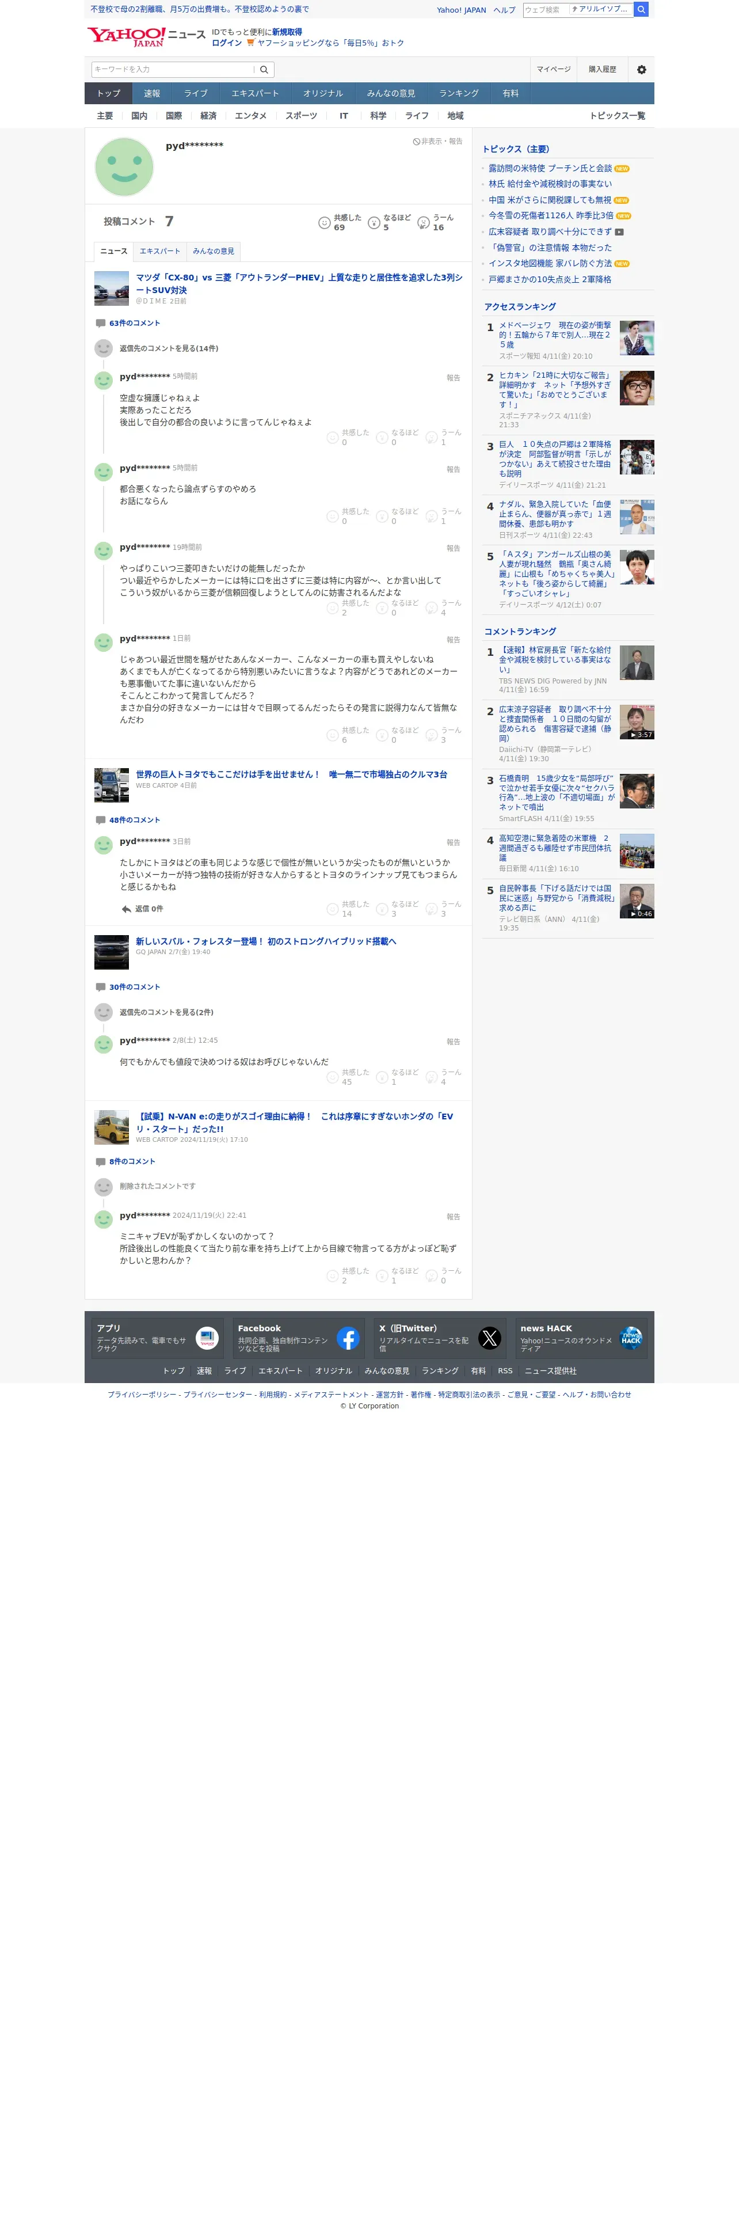Click the web search input field
Image resolution: width=739 pixels, height=2218 pixels.
546,9
